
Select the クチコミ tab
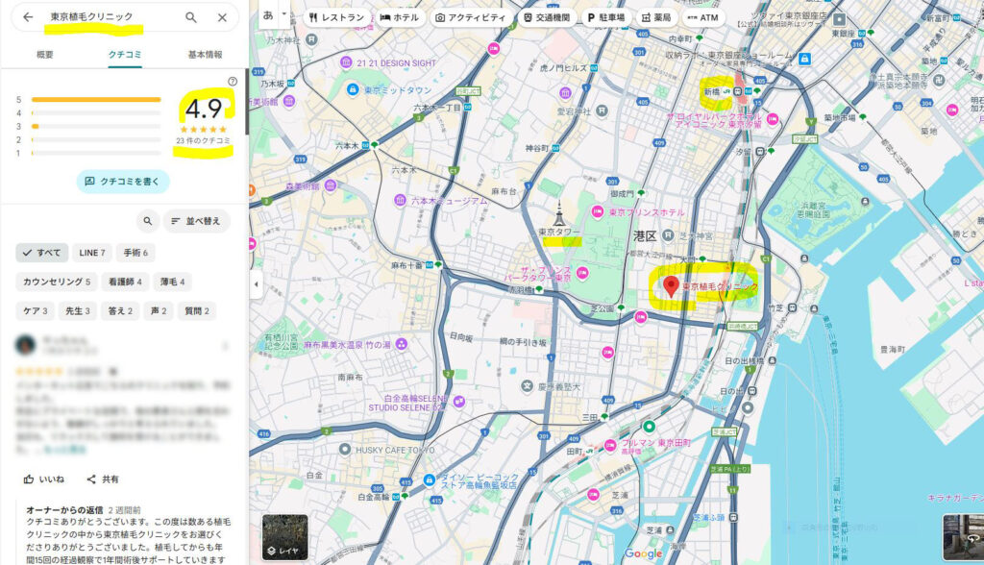[x=125, y=55]
